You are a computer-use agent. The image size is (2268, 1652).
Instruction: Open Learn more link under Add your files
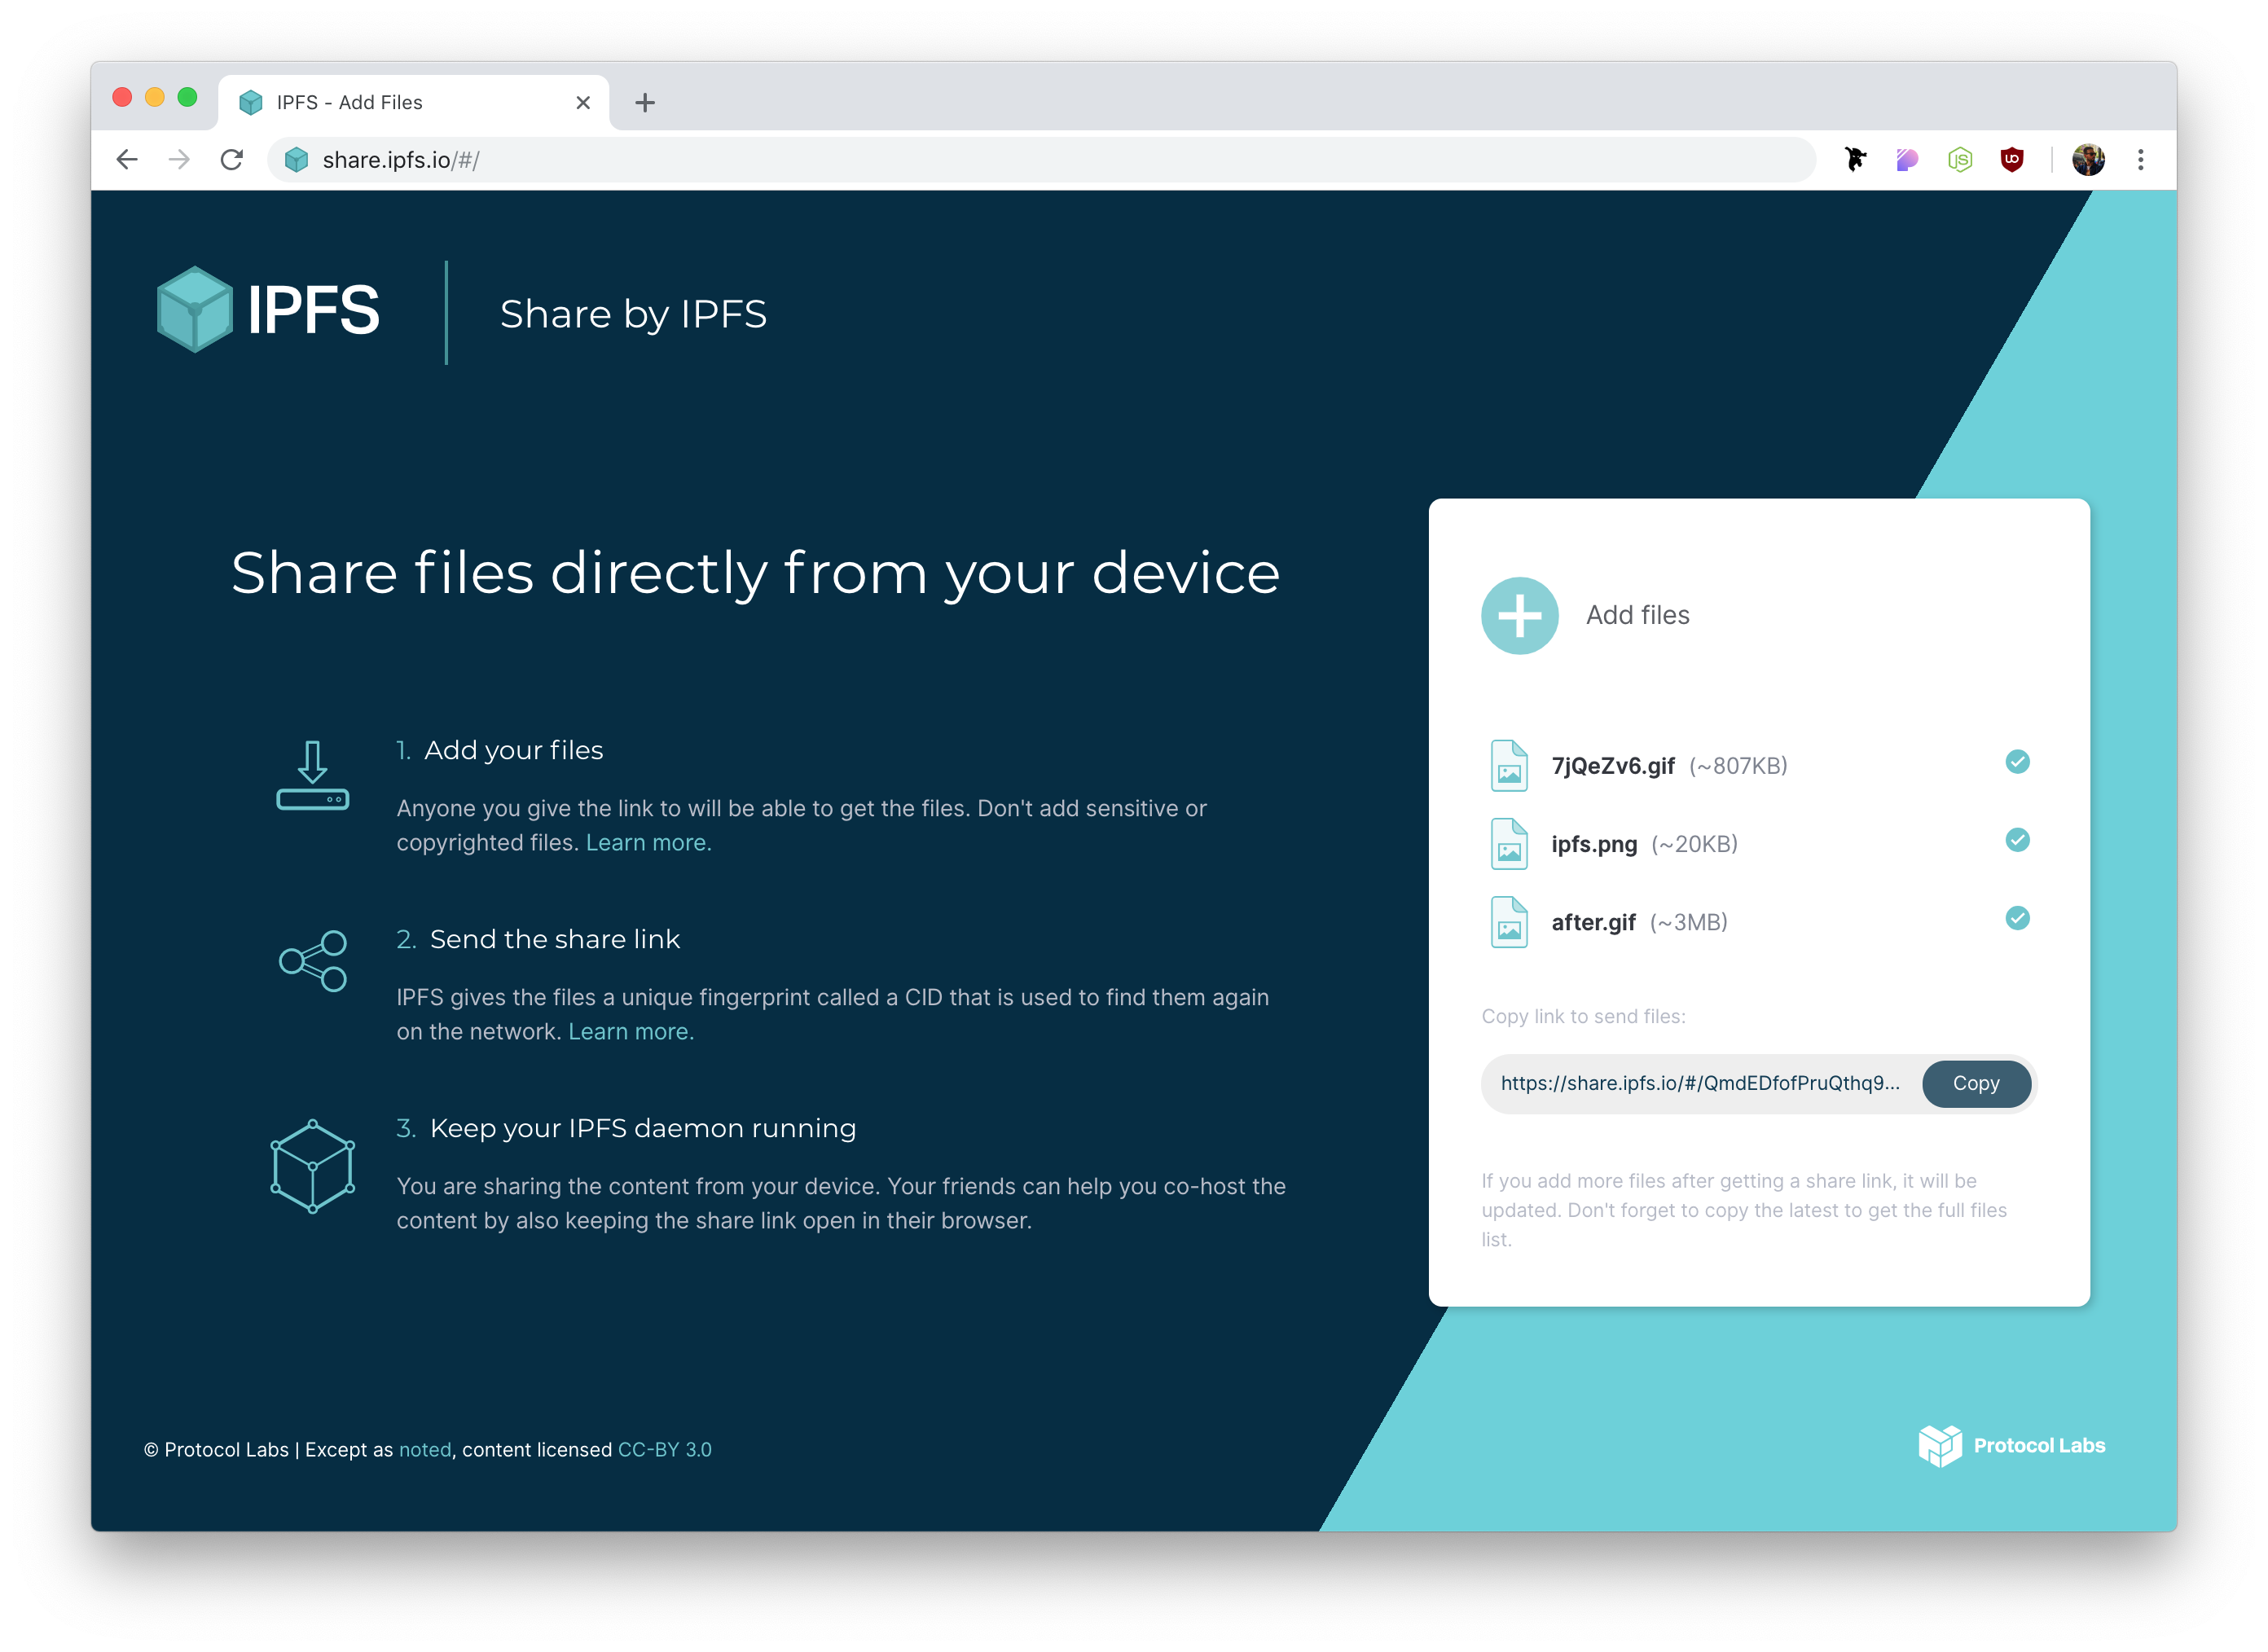click(648, 843)
